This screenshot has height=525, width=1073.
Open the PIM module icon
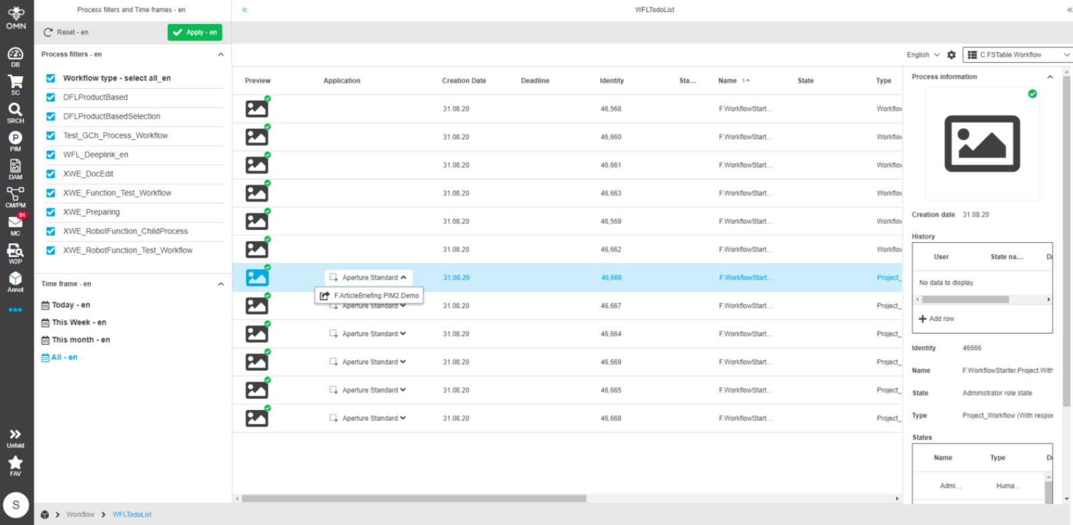click(x=15, y=140)
